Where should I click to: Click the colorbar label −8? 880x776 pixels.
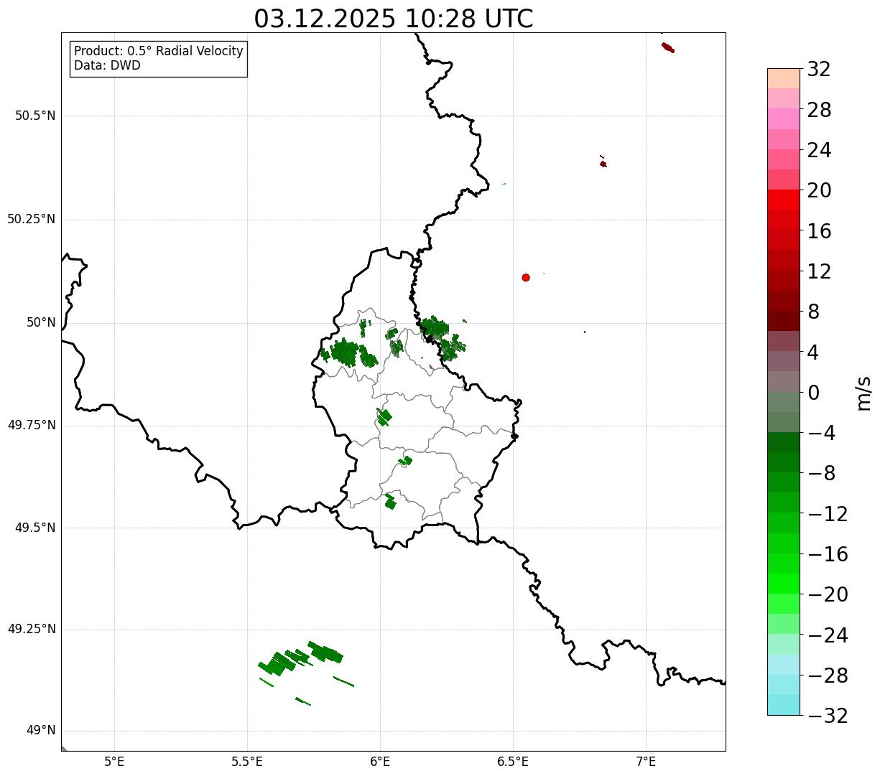coord(821,474)
